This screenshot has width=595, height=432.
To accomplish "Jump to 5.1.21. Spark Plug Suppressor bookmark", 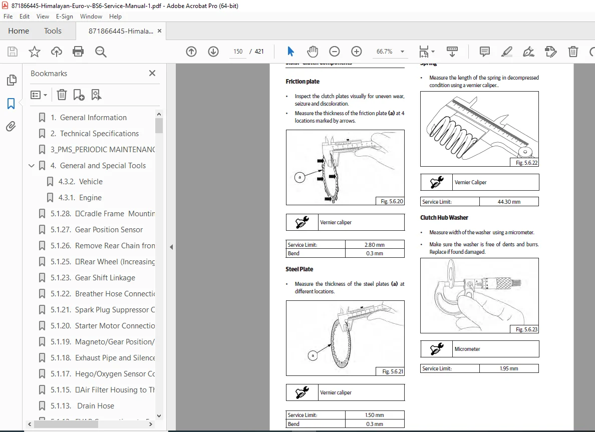I will click(x=103, y=310).
